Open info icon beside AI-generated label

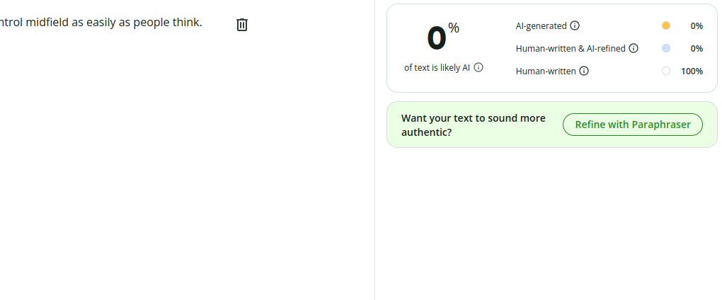[x=575, y=25]
